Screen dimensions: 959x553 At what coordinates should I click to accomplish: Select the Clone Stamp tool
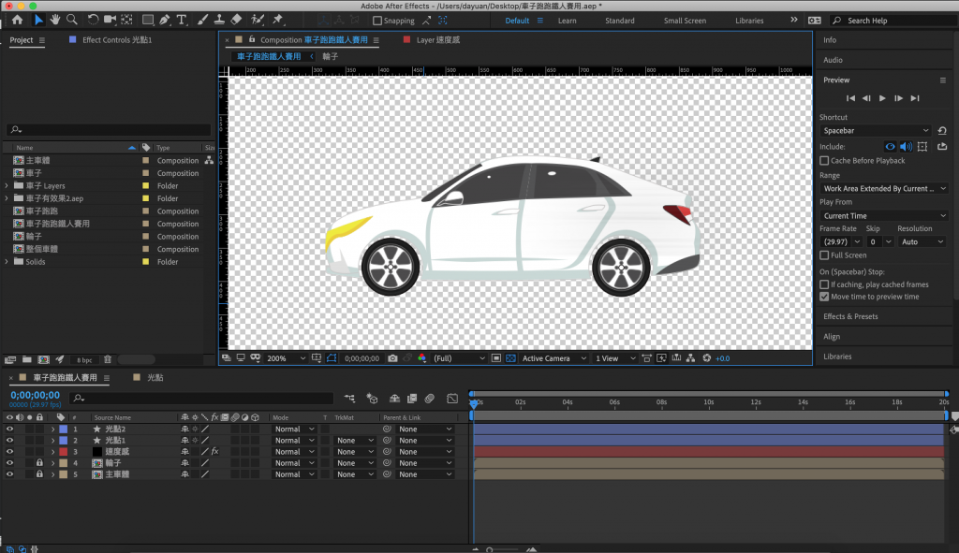click(x=218, y=20)
